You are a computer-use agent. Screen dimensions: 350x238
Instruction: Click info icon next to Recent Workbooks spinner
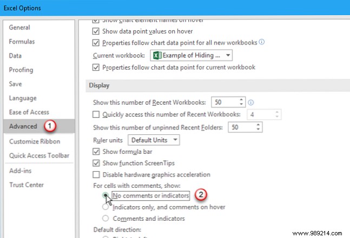250,103
